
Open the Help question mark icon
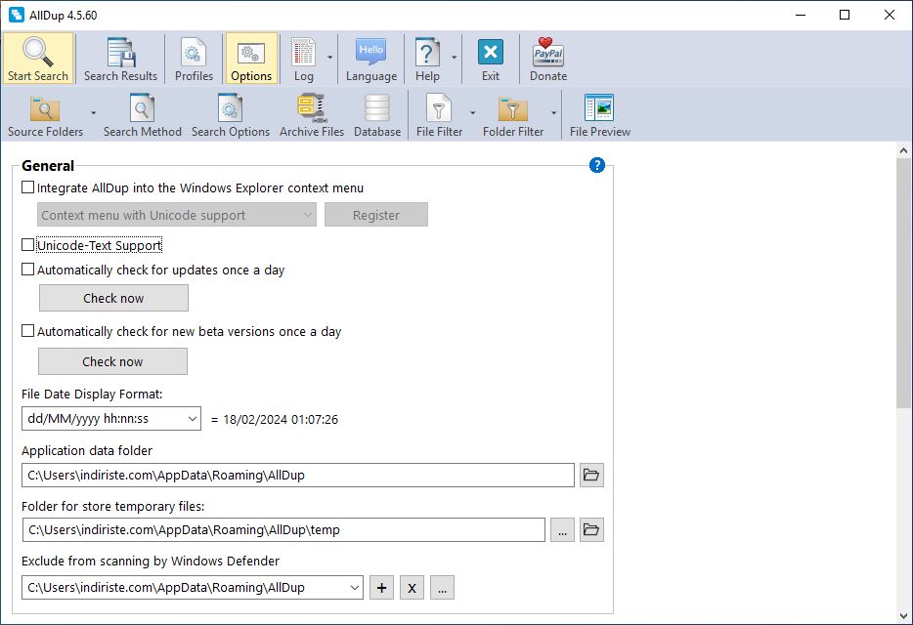(x=427, y=53)
